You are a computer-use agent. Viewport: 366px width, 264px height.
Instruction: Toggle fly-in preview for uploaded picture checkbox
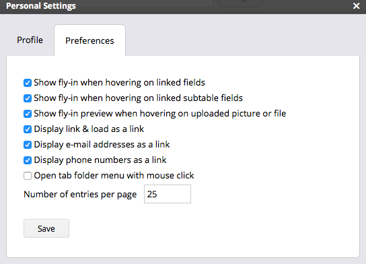click(x=28, y=114)
